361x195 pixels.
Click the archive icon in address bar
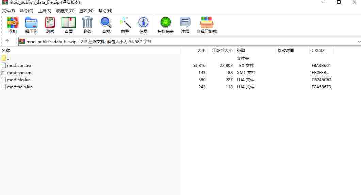22,41
